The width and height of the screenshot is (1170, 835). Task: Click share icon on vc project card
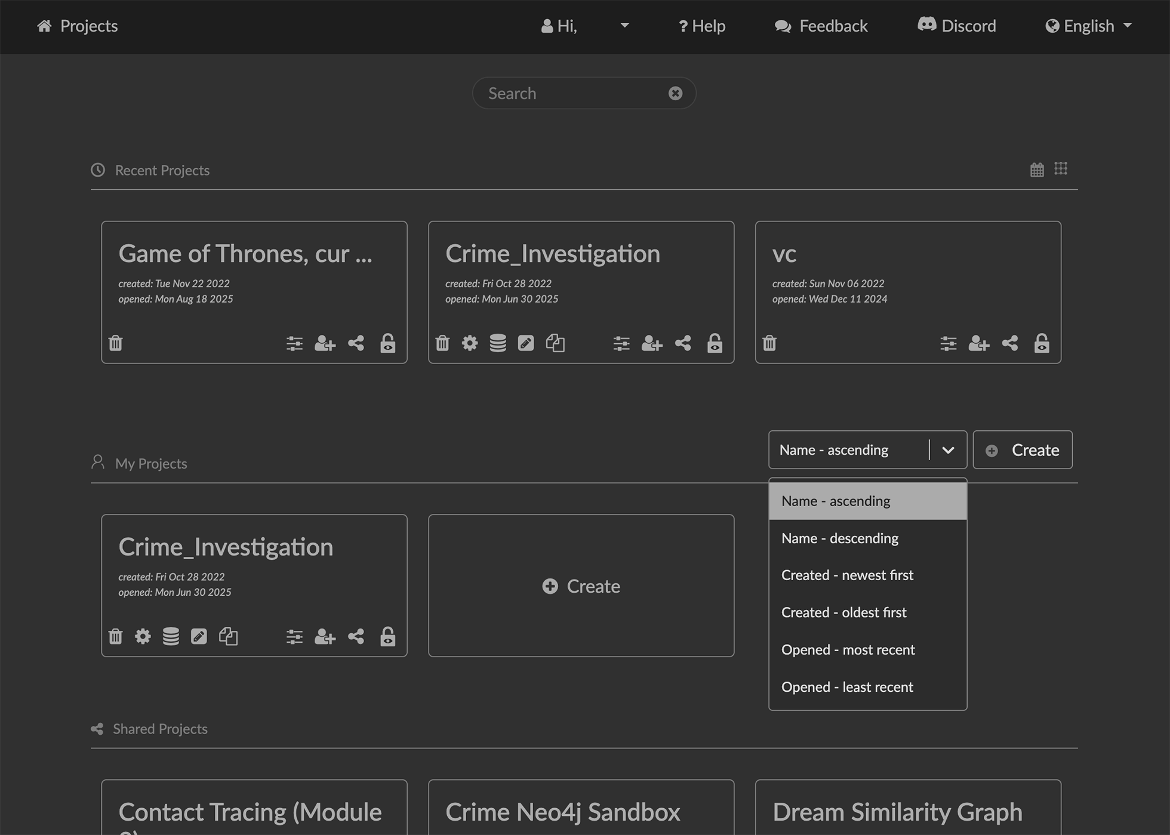1009,343
